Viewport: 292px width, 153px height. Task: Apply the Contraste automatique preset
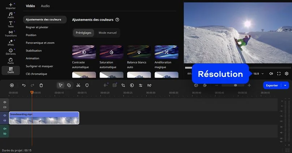click(84, 52)
